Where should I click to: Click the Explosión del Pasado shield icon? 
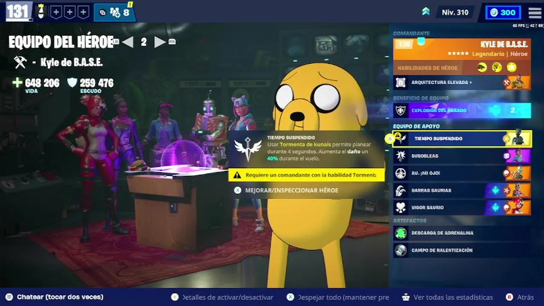[x=401, y=110]
